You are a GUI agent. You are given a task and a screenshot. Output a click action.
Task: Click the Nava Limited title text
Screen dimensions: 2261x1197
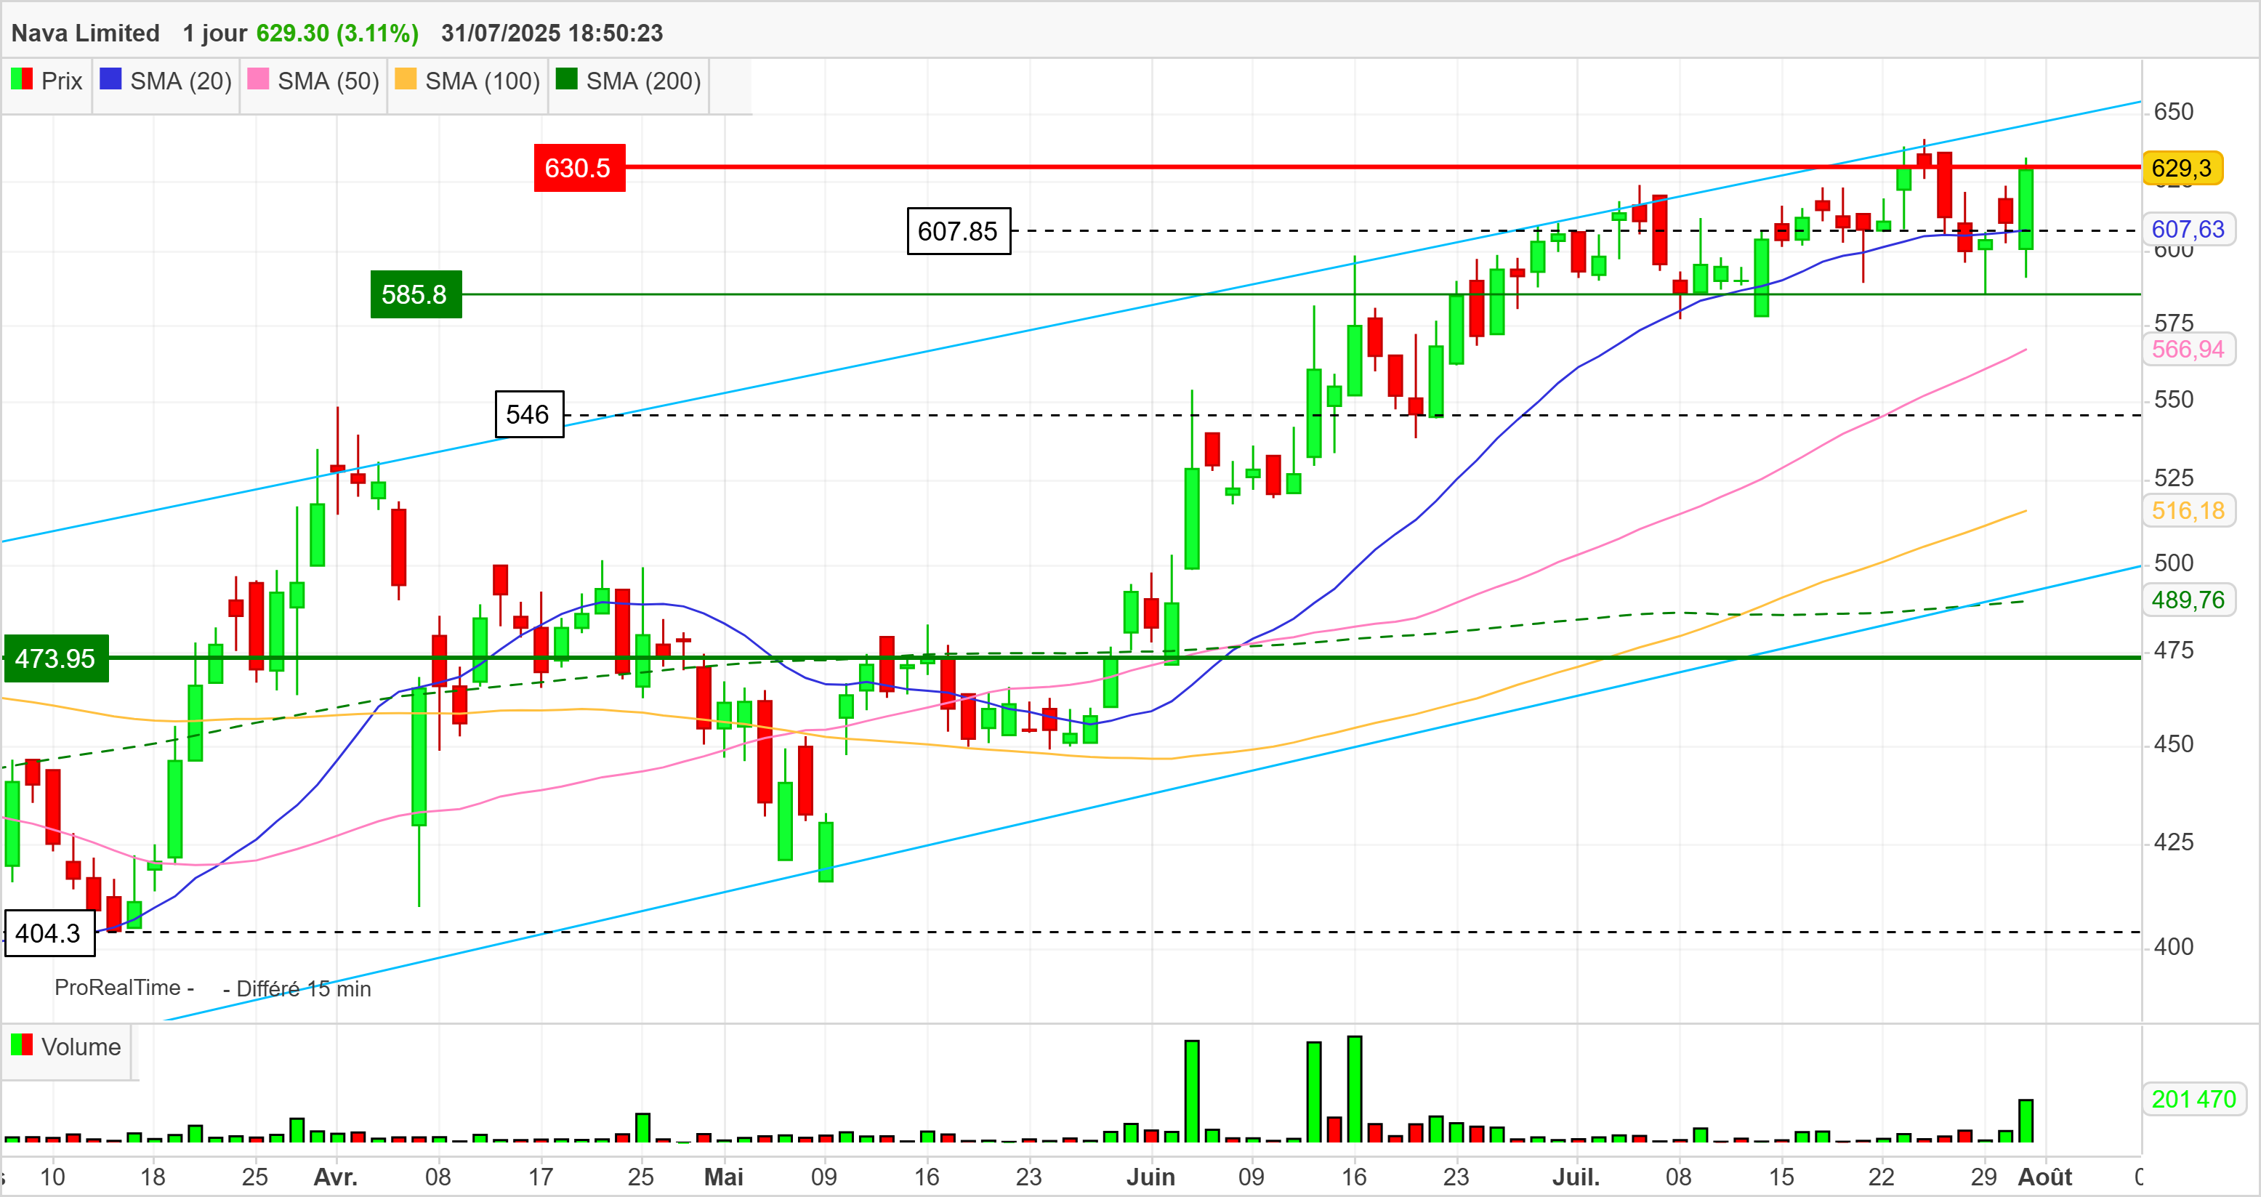[x=85, y=33]
